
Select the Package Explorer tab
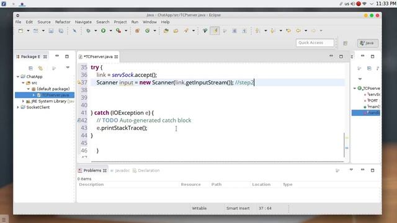[32, 56]
